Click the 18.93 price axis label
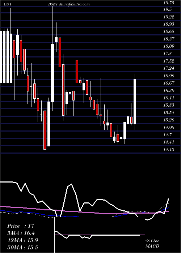Image resolution: width=181 pixels, height=253 pixels. point(169,24)
